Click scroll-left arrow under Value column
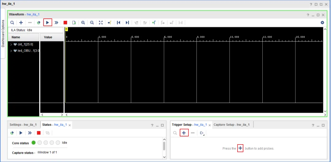The width and height of the screenshot is (331, 162). (x=42, y=115)
